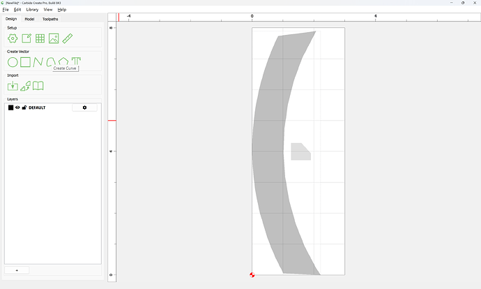Screen dimensions: 481x289
Task: Select the Create Polyline tool
Action: [38, 62]
